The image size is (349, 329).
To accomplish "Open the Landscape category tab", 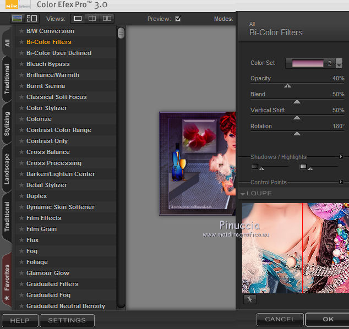I will point(7,169).
